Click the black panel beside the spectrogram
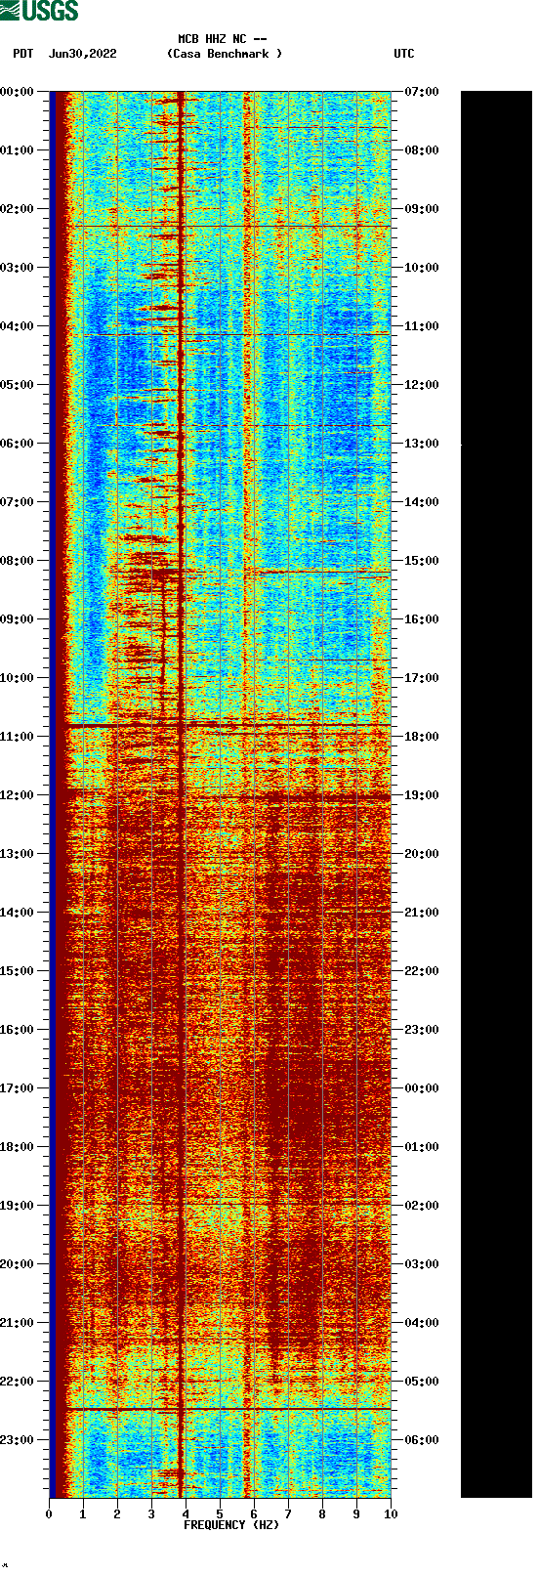This screenshot has height=1576, width=539. tap(496, 794)
